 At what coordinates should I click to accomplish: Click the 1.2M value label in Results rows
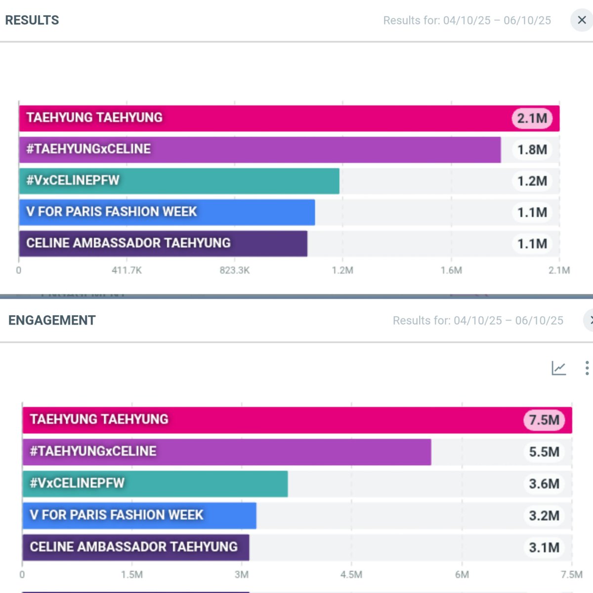point(532,181)
